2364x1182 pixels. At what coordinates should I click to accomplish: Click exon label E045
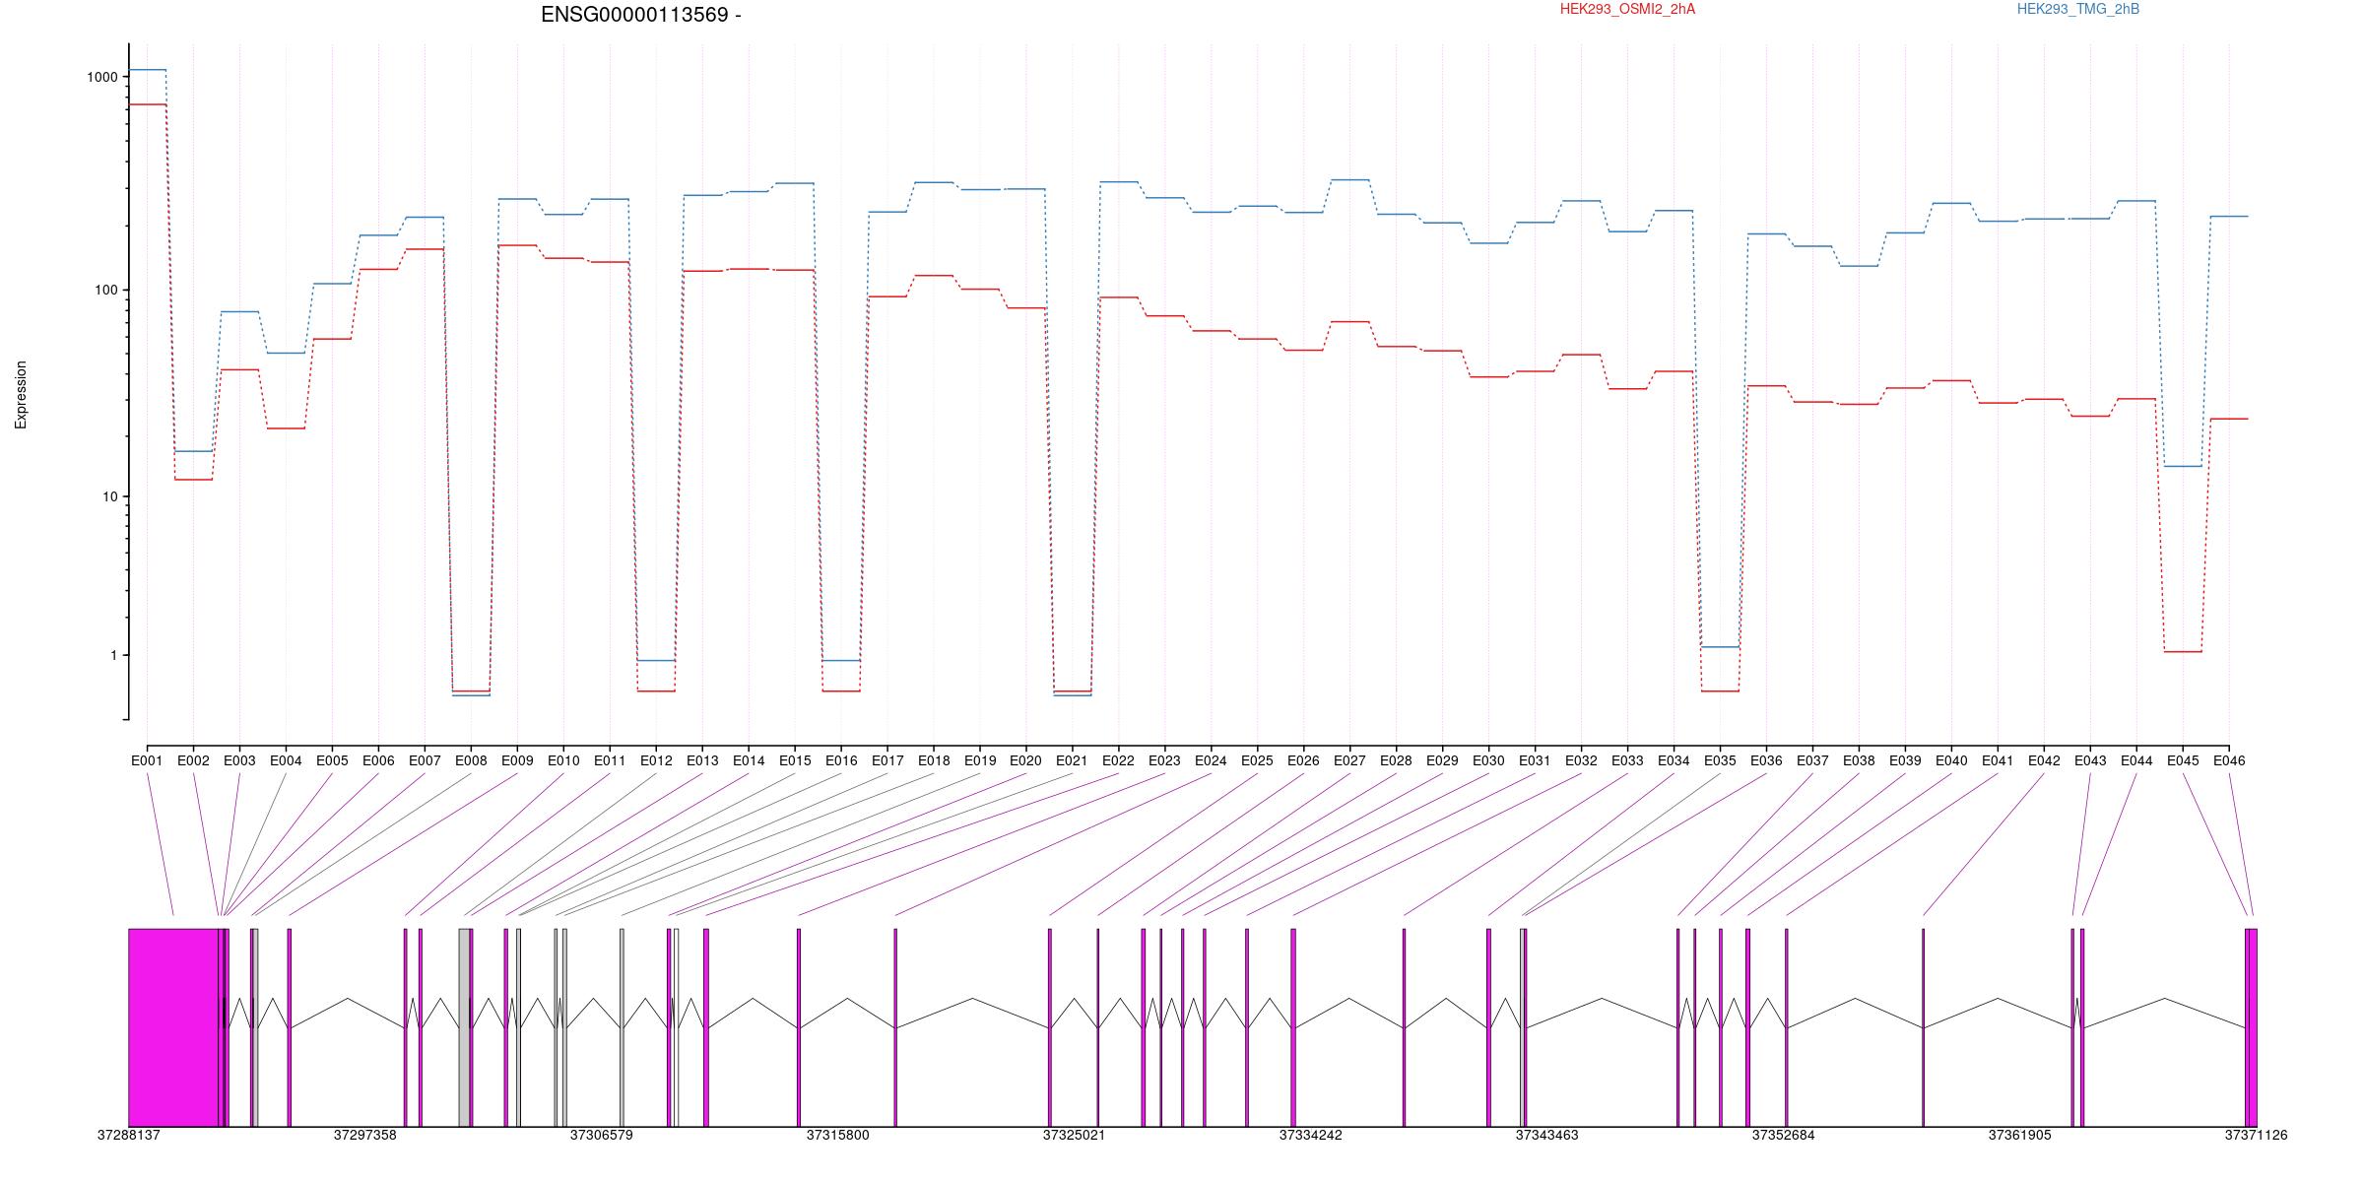[2183, 761]
